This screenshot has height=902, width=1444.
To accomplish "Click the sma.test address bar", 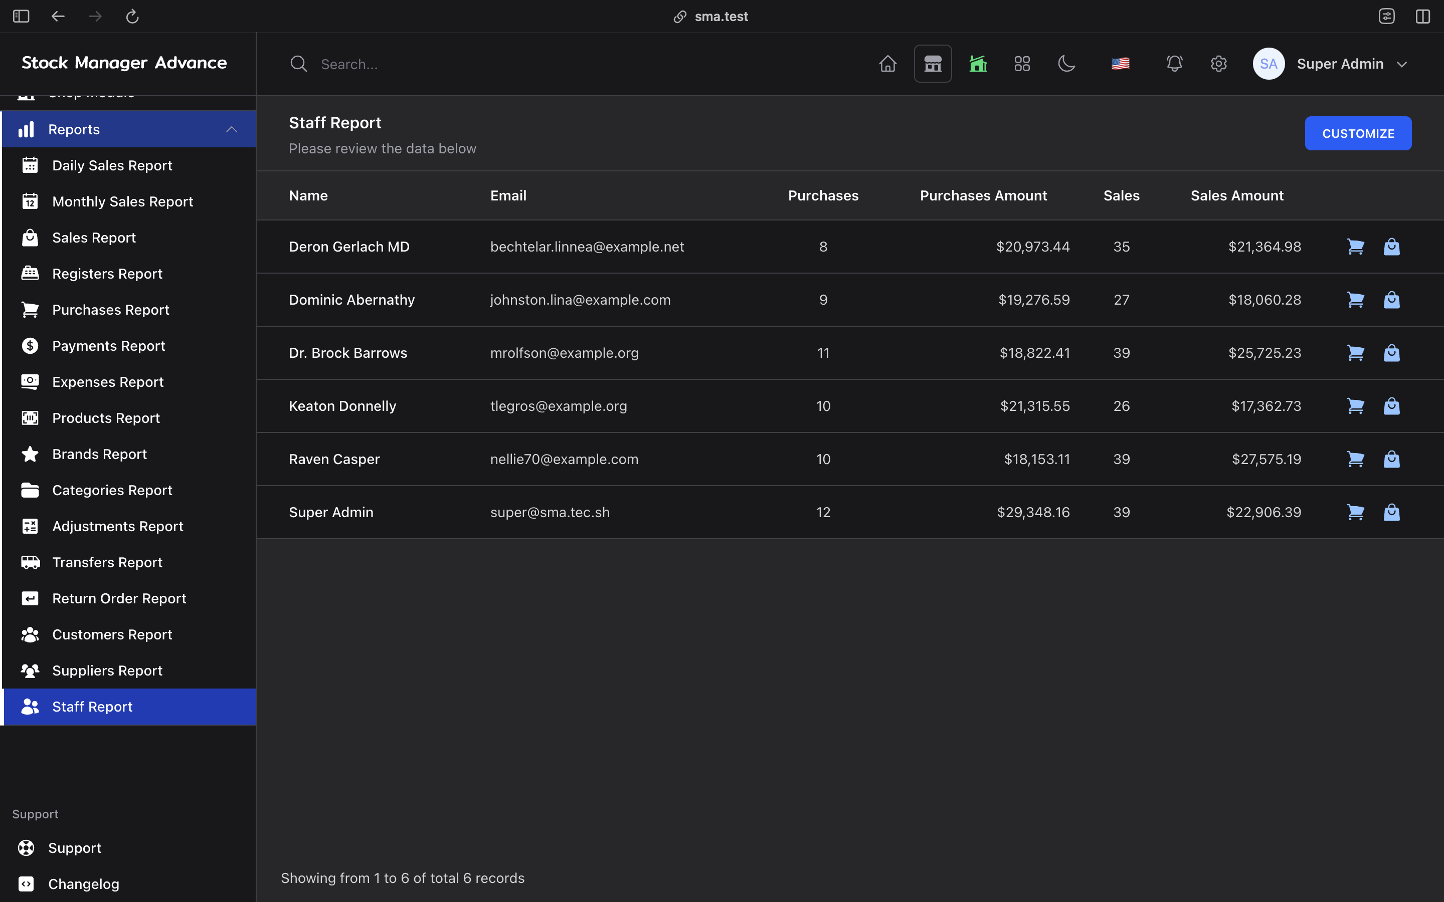I will point(710,17).
